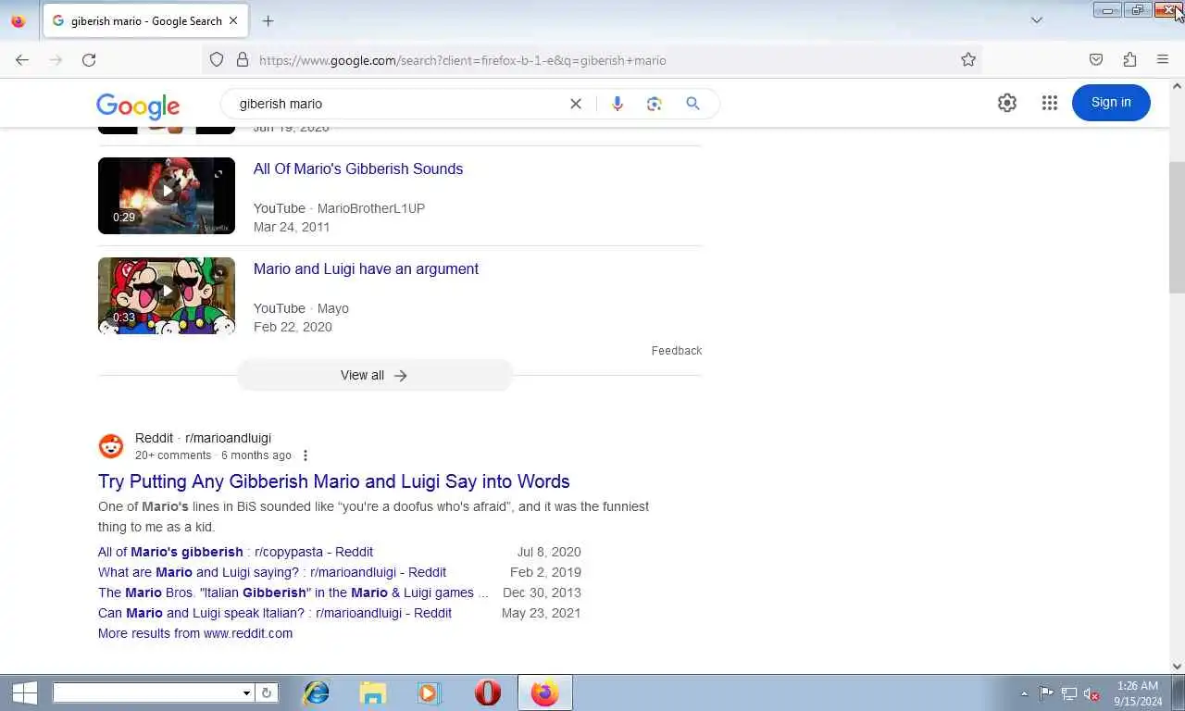This screenshot has height=711, width=1185.
Task: Open the Save to Pocket icon
Action: (1096, 60)
